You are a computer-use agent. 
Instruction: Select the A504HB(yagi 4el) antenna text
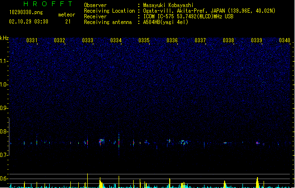(x=166, y=22)
